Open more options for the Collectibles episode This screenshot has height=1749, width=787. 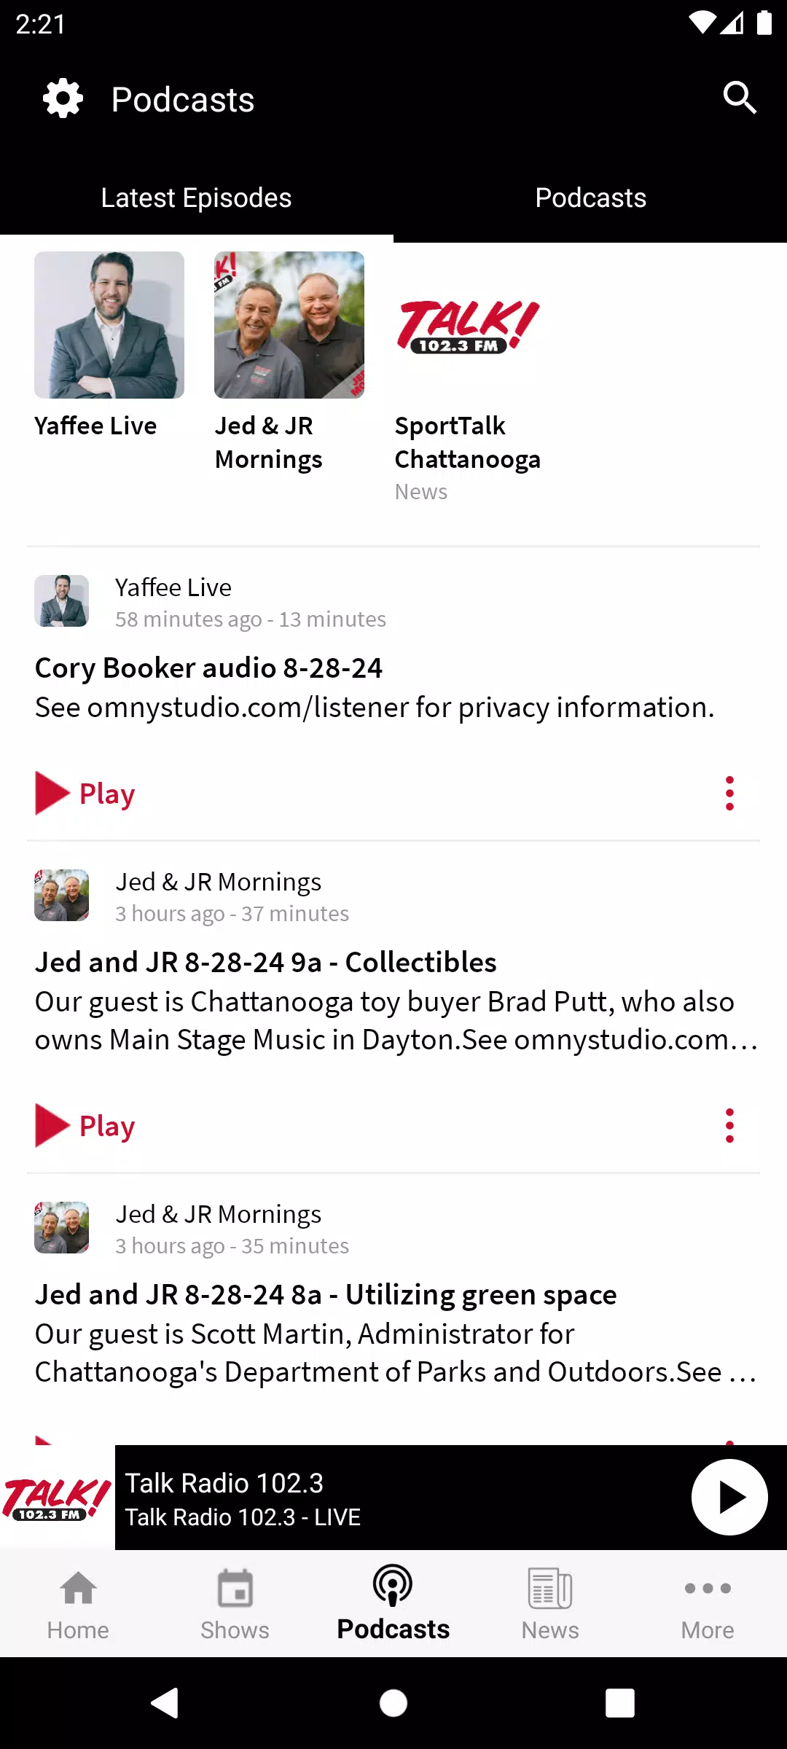click(x=729, y=1126)
